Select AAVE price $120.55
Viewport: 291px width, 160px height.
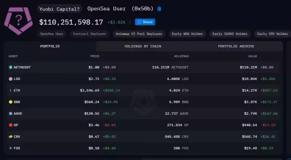pos(92,114)
